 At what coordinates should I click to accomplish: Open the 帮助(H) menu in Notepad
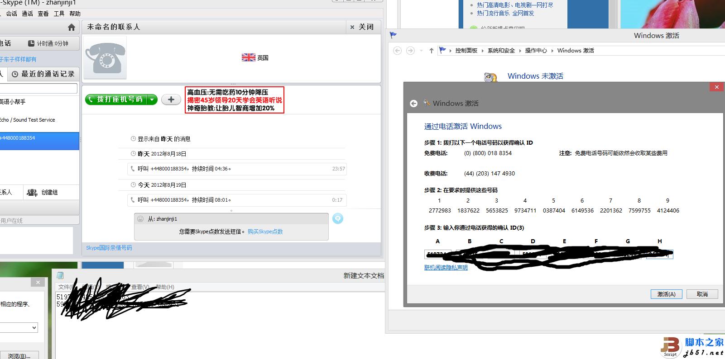coord(165,287)
